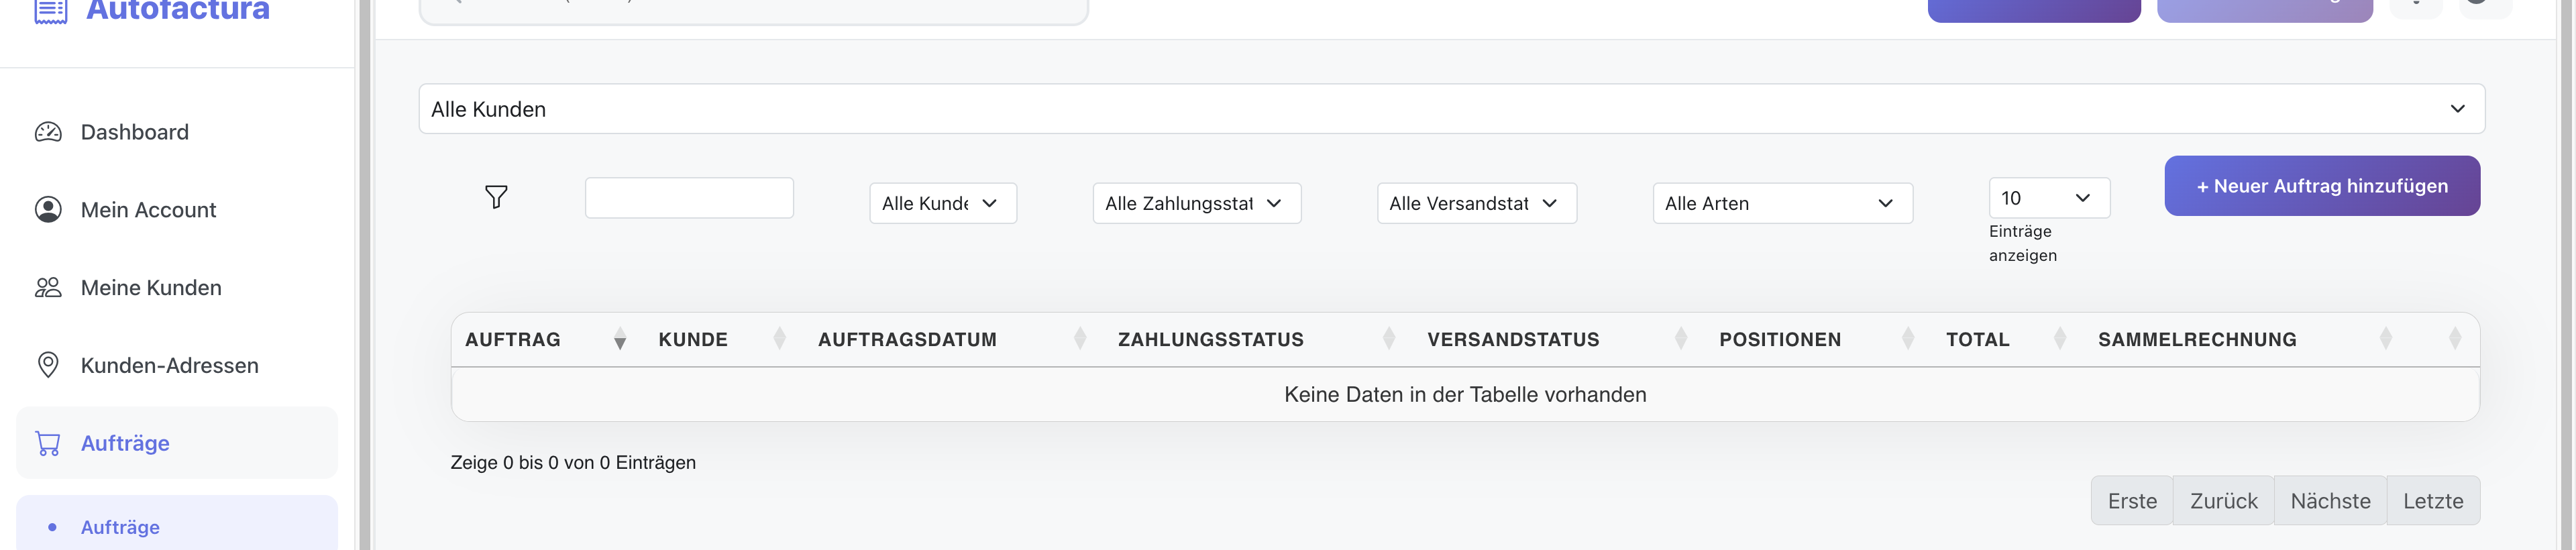The width and height of the screenshot is (2576, 550).
Task: Select Dashboard from the sidebar menu
Action: (134, 131)
